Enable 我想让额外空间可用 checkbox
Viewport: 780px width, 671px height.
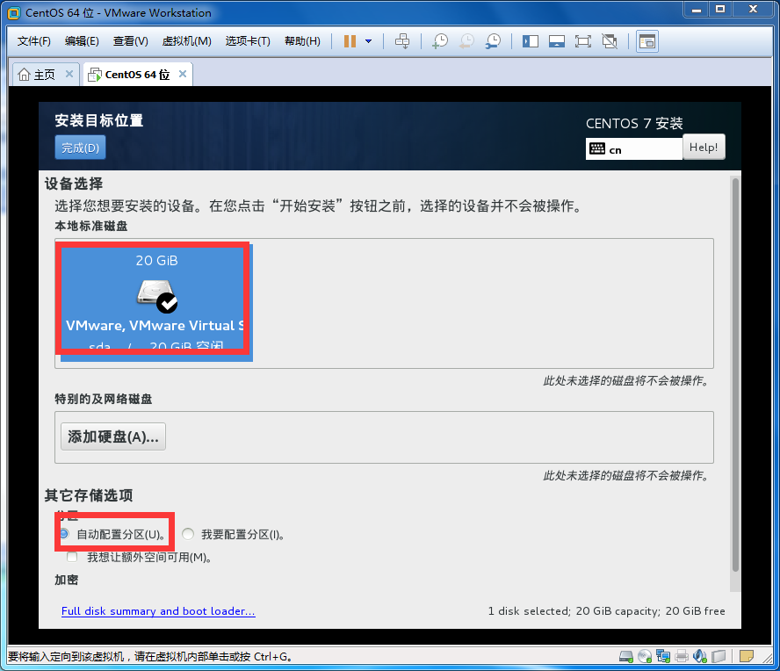pyautogui.click(x=72, y=557)
